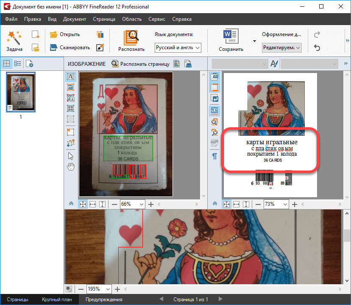
Task: Toggle highlight uncertain characters in text pane
Action: [214, 111]
